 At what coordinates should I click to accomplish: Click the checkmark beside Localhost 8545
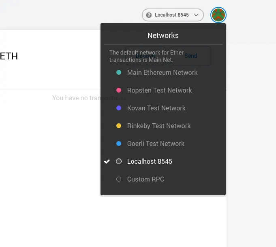click(107, 161)
